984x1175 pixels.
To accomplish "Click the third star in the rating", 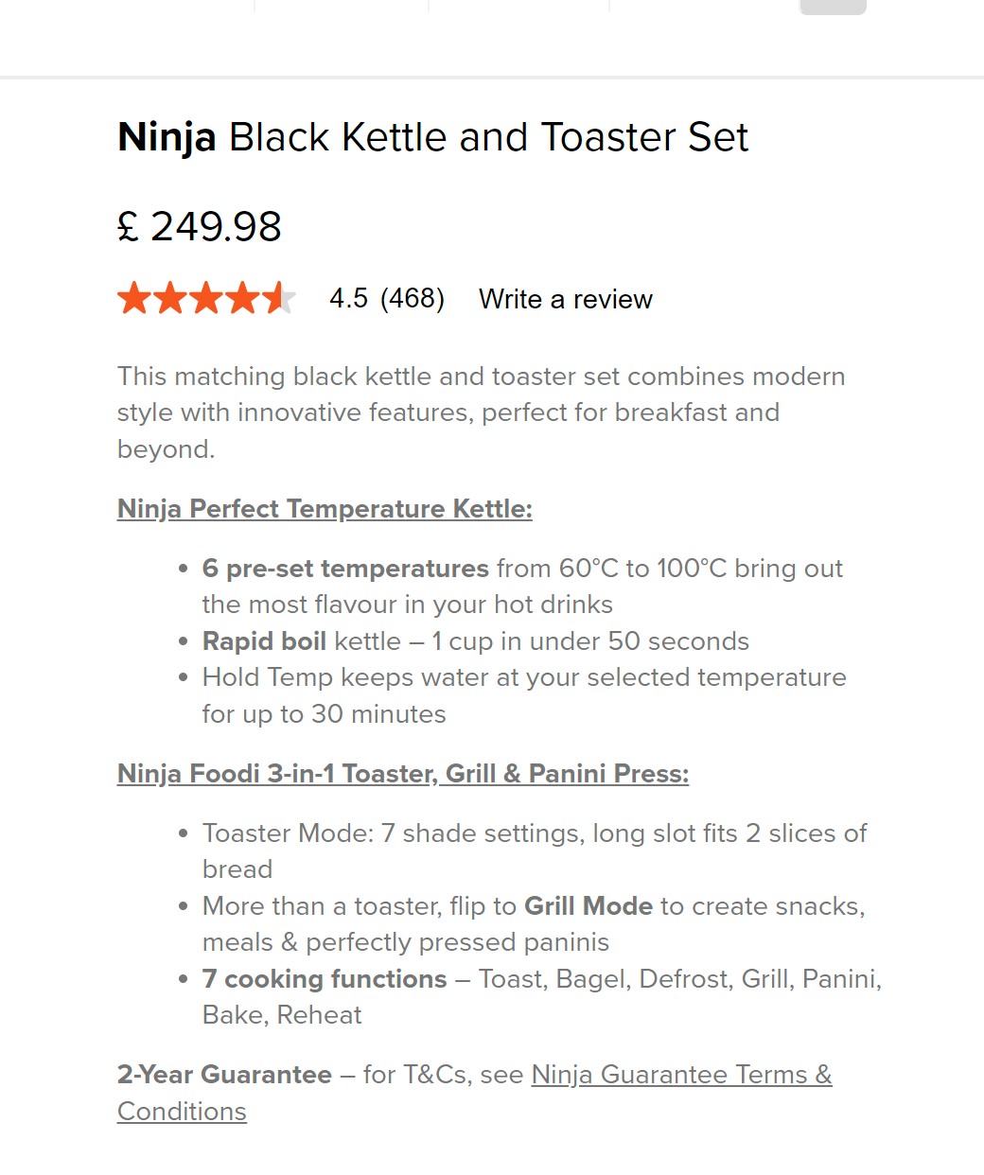I will coord(206,299).
